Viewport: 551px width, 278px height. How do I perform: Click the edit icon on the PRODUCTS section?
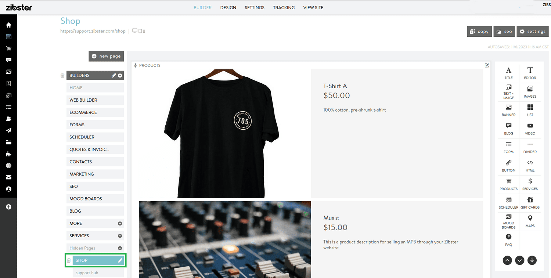coord(487,65)
